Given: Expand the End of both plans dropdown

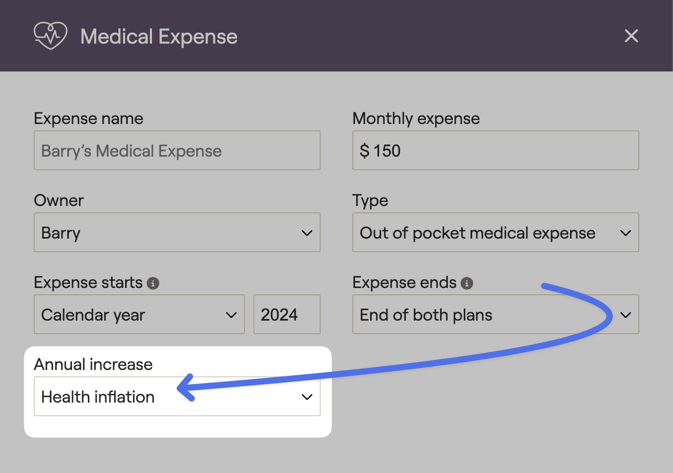Looking at the screenshot, I should pyautogui.click(x=496, y=314).
